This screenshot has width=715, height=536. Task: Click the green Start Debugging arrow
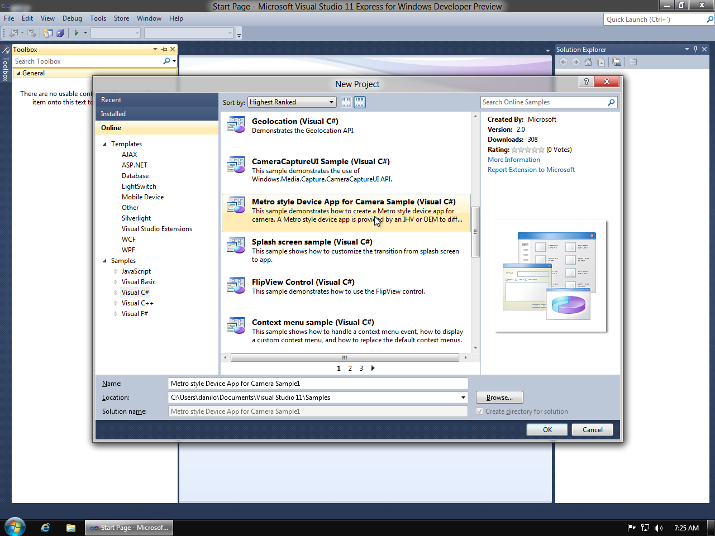77,33
